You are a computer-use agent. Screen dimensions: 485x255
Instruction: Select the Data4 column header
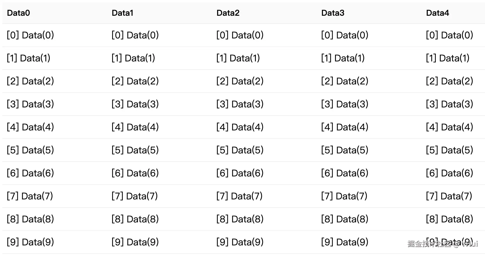pos(438,13)
